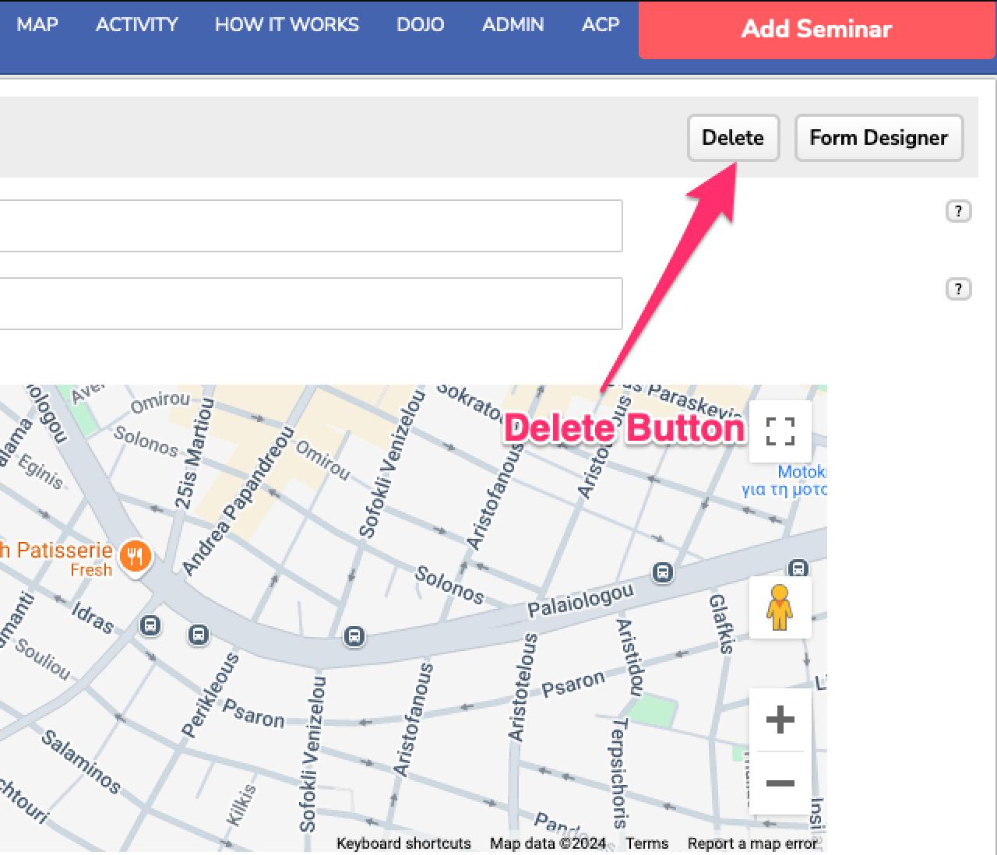Screen dimensions: 997x855
Task: Open help for the second input field
Action: click(x=958, y=289)
